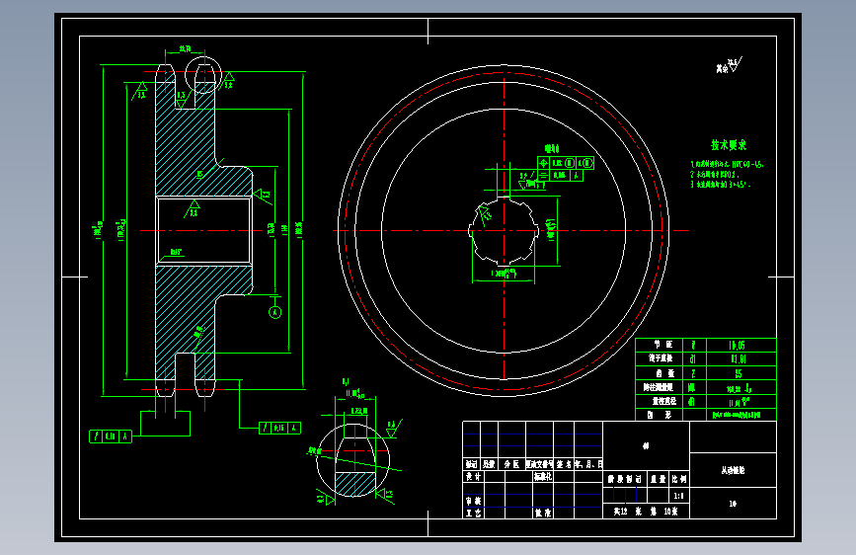856x555 pixels.
Task: Click the position tolerance frame above spline
Action: coord(566,163)
